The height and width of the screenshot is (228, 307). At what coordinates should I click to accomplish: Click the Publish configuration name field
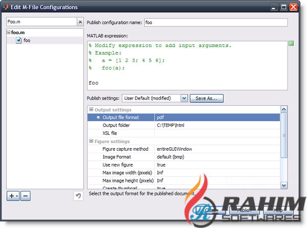(215, 22)
